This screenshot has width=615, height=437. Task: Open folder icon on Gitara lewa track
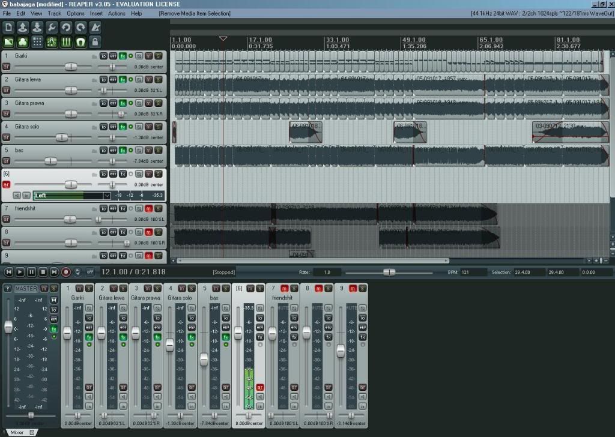[x=94, y=80]
